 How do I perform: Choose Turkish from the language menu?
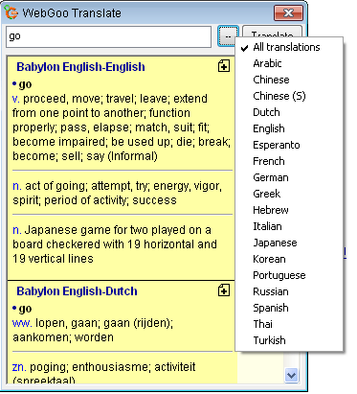(x=289, y=340)
